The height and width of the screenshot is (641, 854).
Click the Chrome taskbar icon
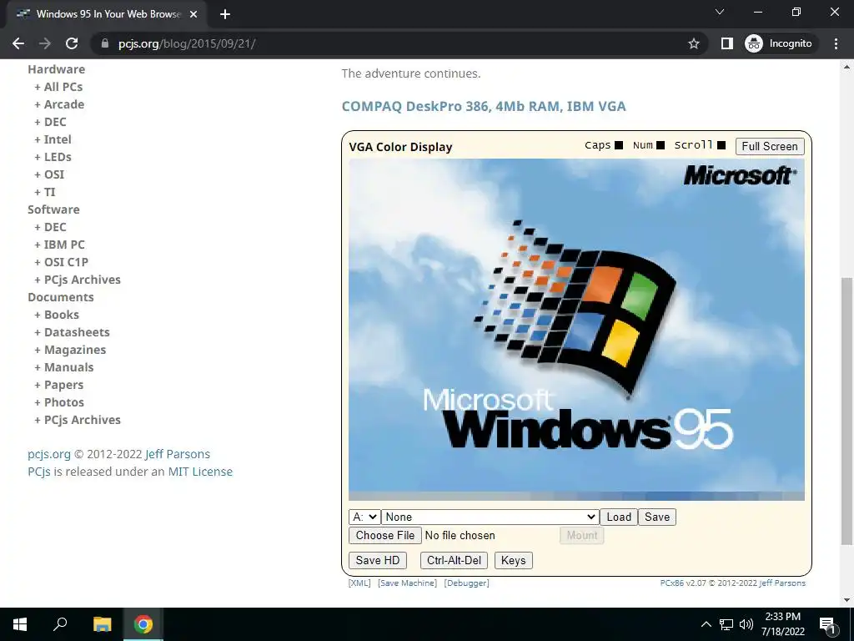tap(143, 624)
